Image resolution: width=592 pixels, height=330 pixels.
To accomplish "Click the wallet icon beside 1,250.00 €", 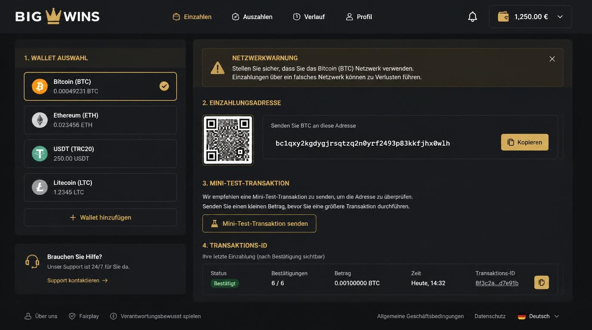I will 503,17.
